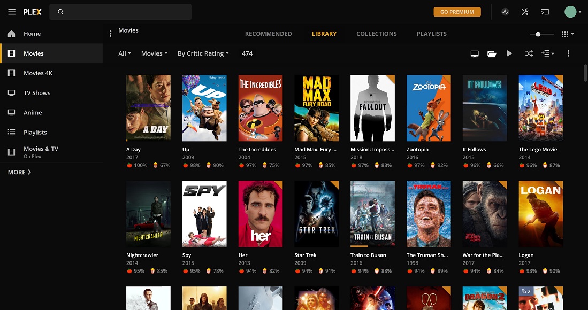This screenshot has height=310, width=588.
Task: Click the GO PREMIUM button
Action: 457,11
